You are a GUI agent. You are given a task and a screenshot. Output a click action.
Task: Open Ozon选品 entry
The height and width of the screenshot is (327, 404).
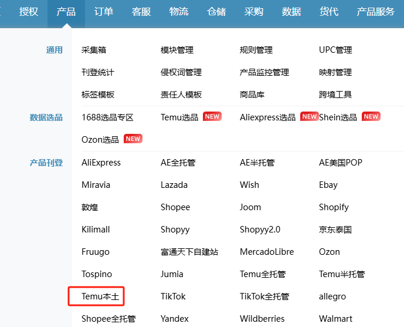point(100,140)
